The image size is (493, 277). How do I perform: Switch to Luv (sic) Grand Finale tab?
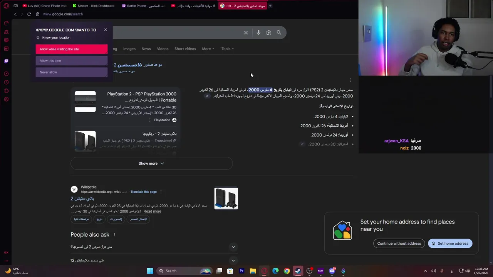click(44, 6)
